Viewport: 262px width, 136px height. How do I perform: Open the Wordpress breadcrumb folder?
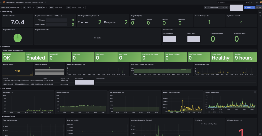(19, 2)
